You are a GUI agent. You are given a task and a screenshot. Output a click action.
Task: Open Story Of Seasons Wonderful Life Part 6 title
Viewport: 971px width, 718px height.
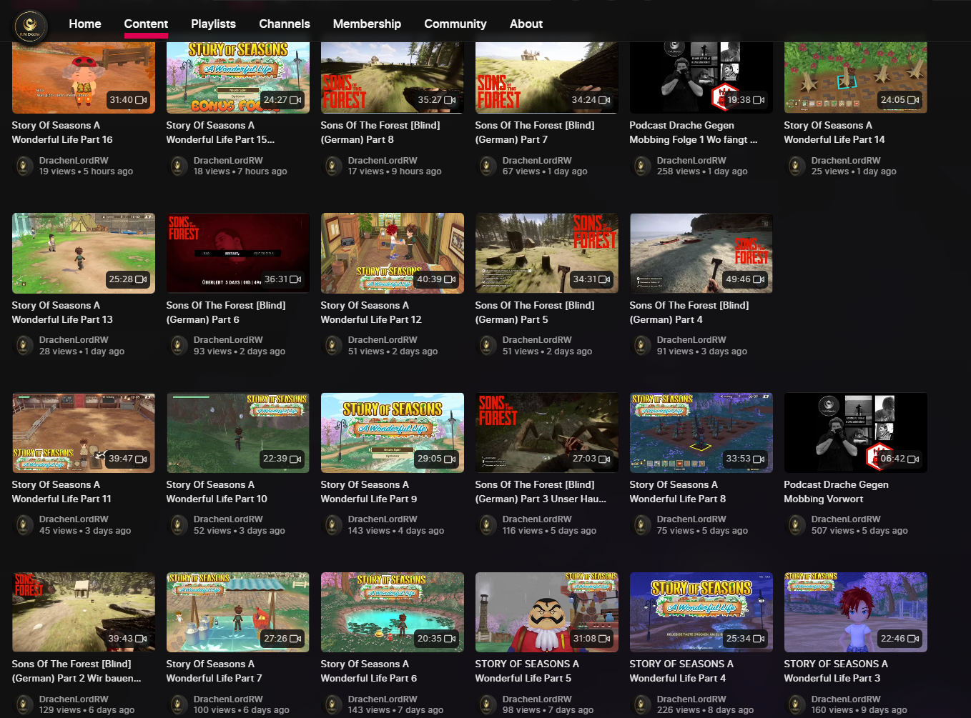point(368,671)
